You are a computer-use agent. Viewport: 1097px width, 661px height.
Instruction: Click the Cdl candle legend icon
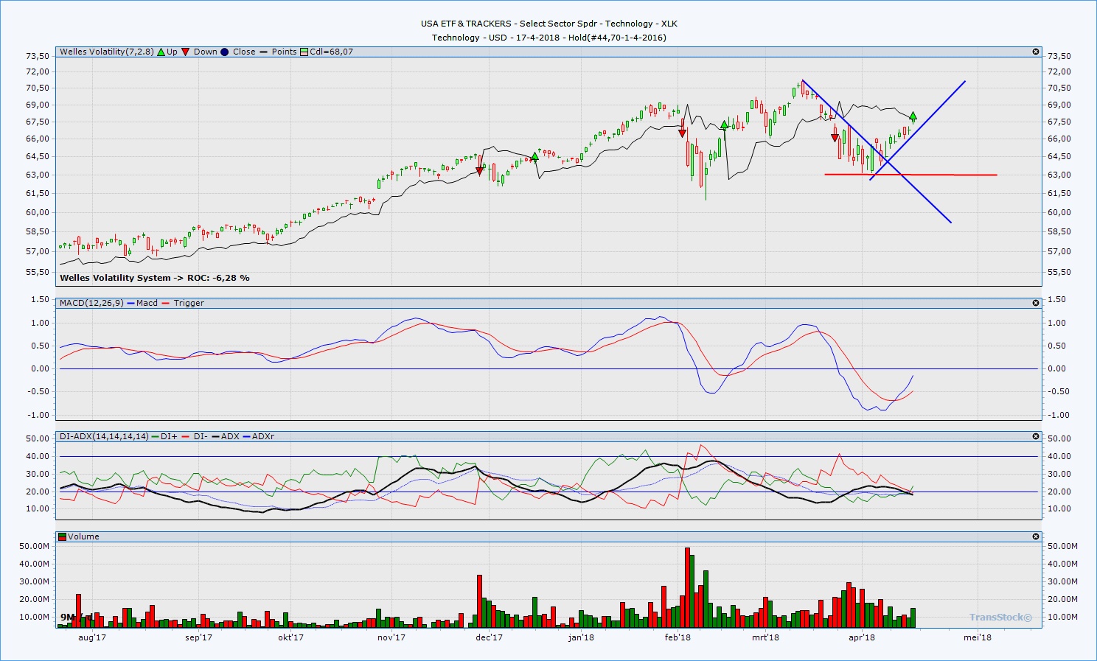pos(304,52)
